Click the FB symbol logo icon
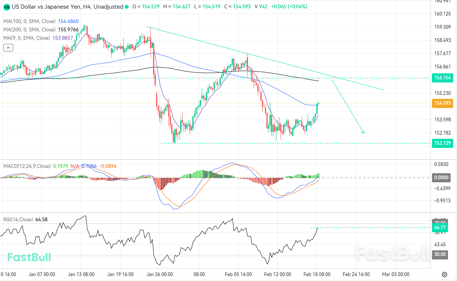This screenshot has width=457, height=281. (6, 7)
